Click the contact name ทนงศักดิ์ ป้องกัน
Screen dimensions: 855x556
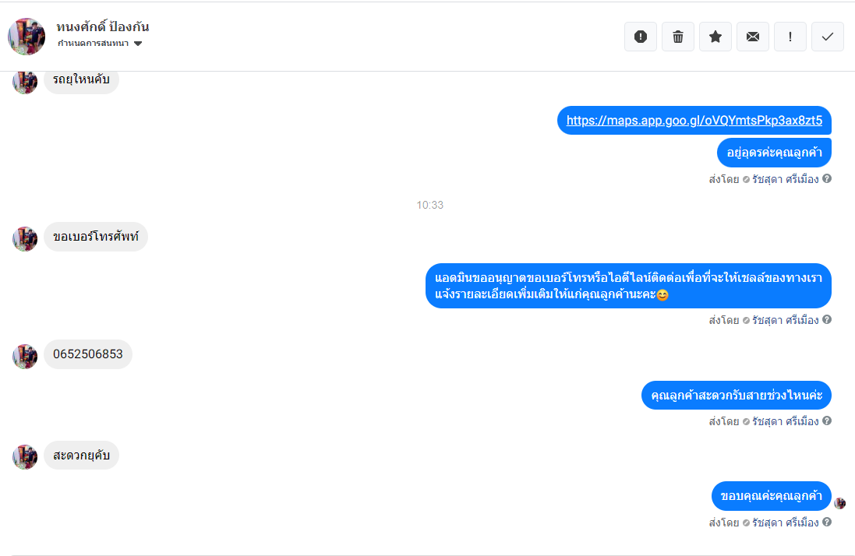click(x=103, y=26)
